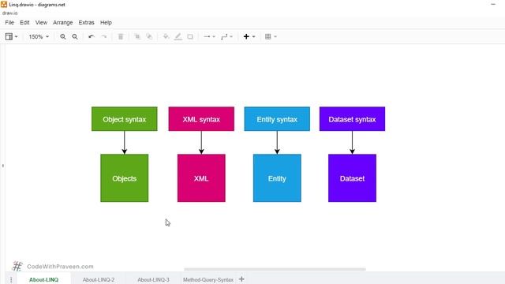The width and height of the screenshot is (505, 284).
Task: Open the View menu
Action: point(41,23)
